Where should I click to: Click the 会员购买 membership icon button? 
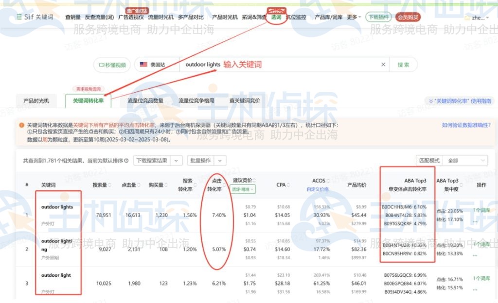(x=409, y=17)
